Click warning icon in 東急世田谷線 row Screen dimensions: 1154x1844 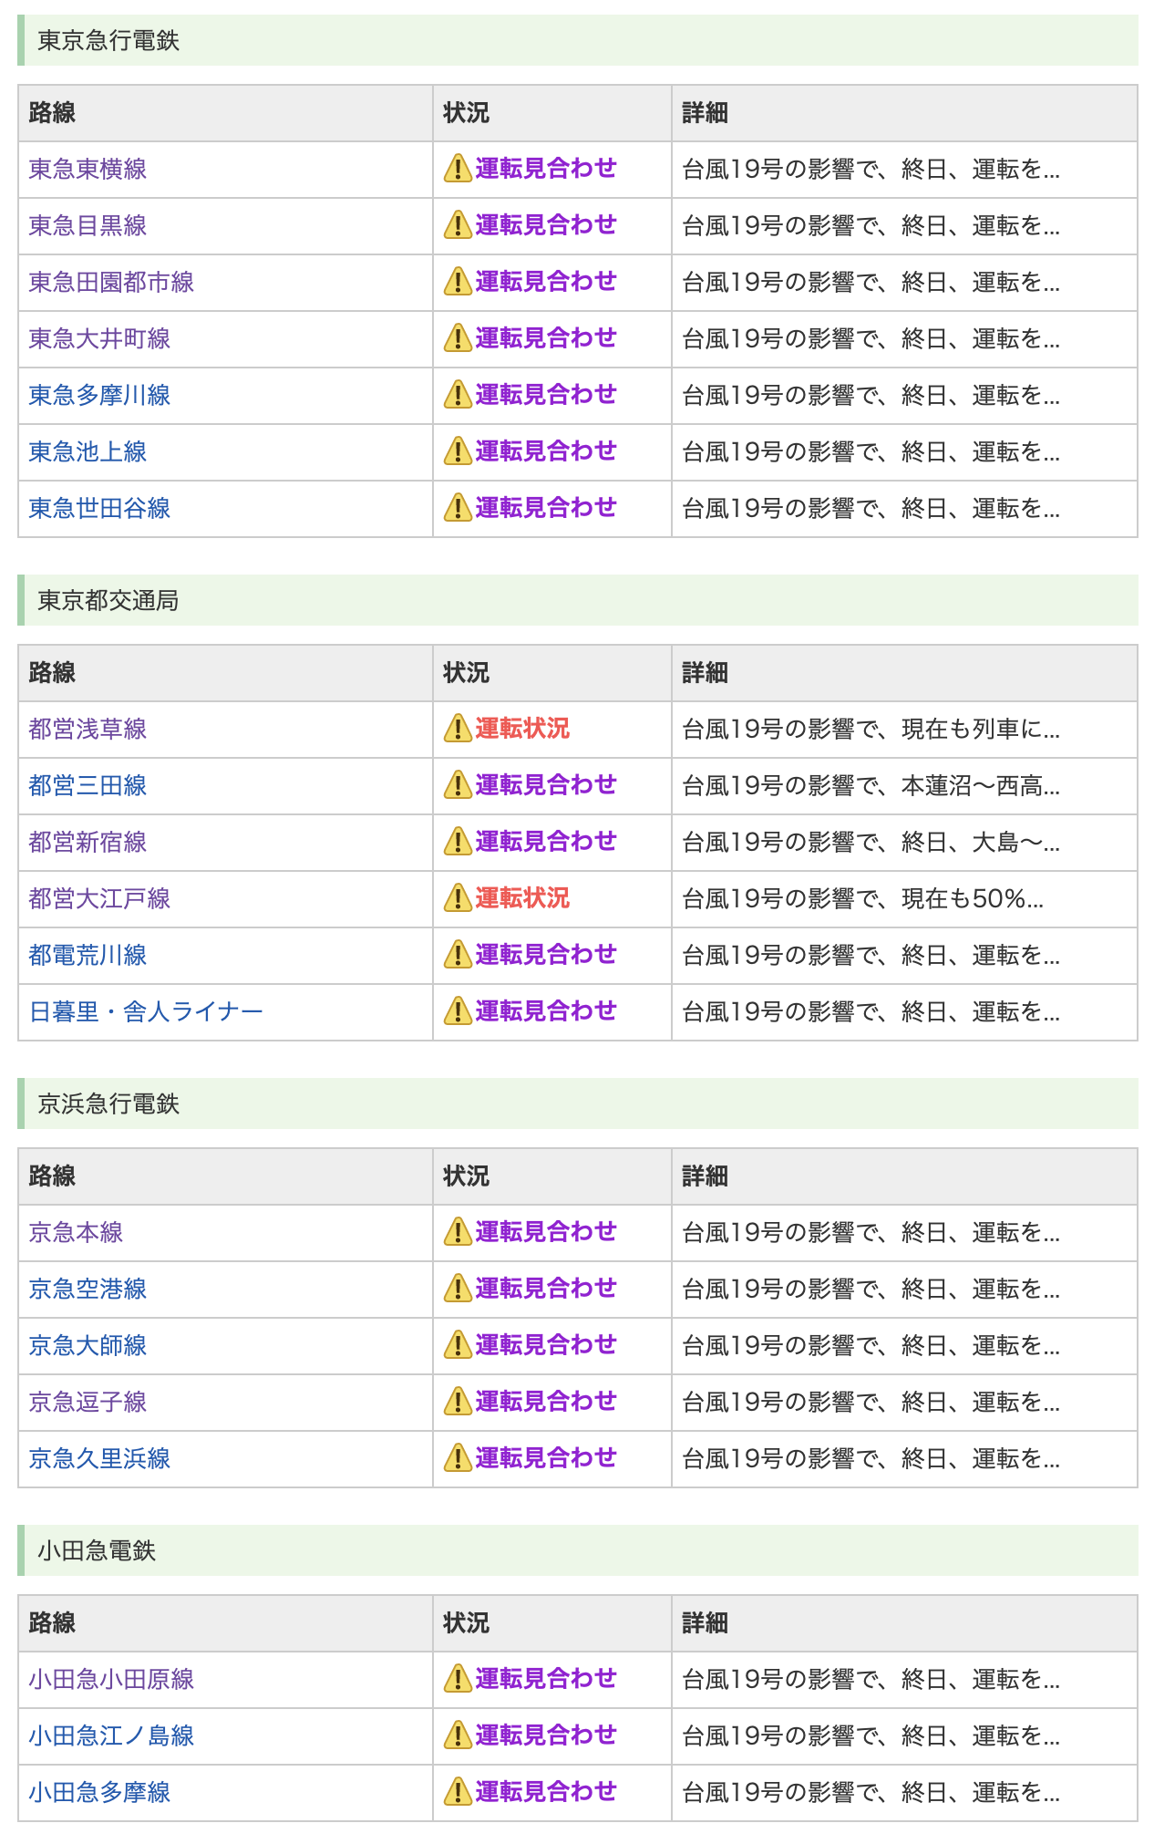tap(458, 508)
